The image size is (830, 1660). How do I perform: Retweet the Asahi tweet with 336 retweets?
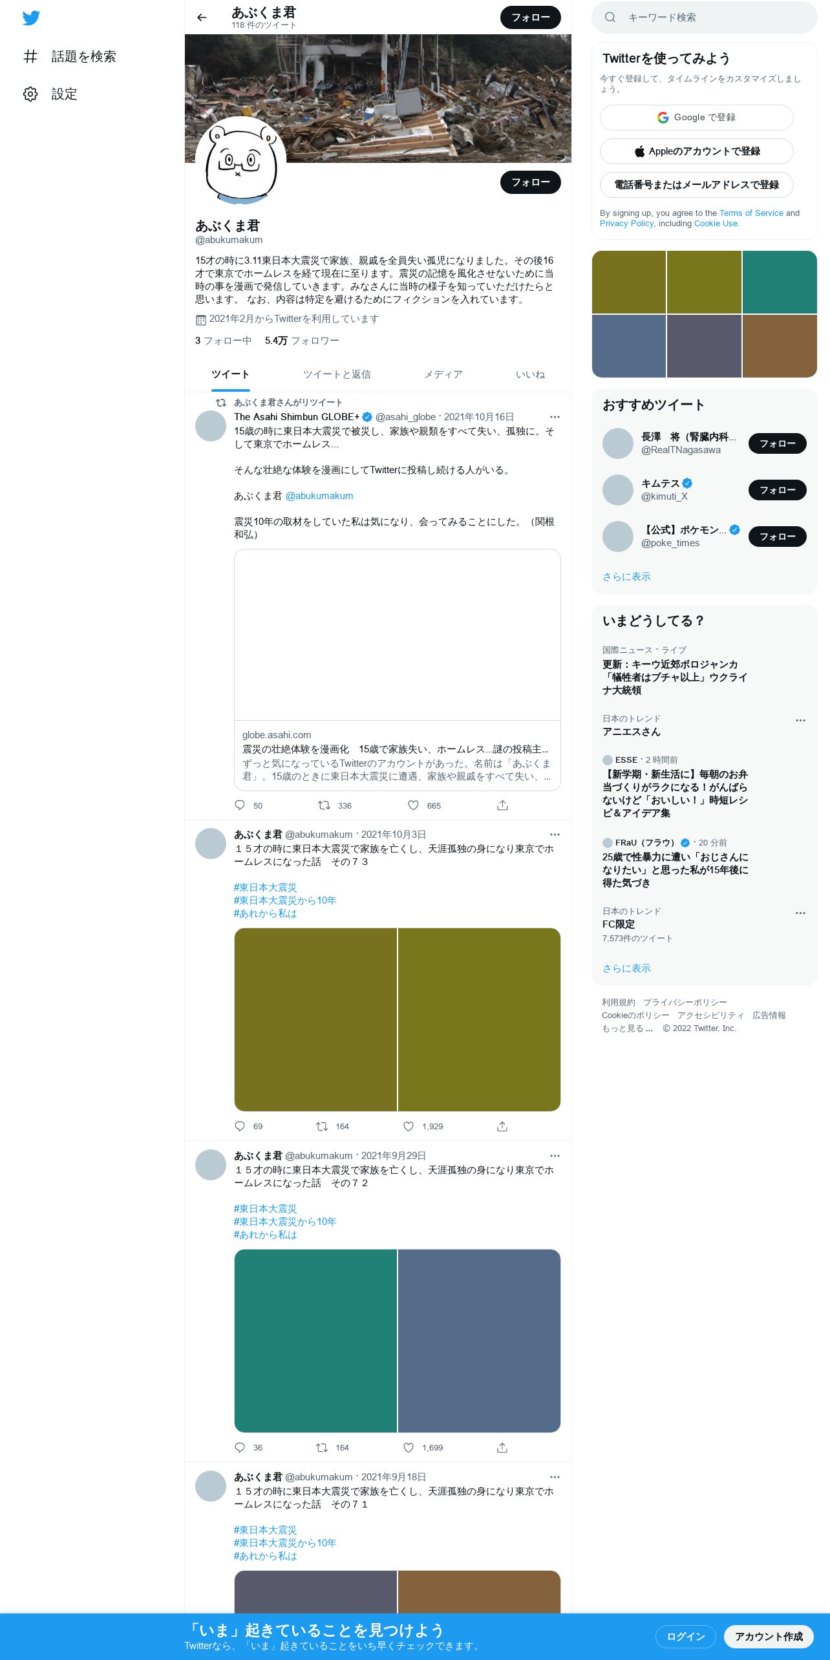pyautogui.click(x=334, y=805)
